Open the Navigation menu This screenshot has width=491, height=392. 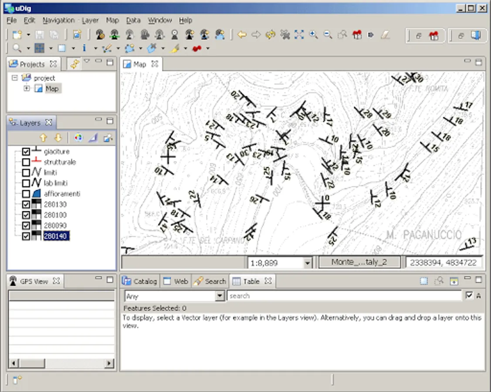58,20
